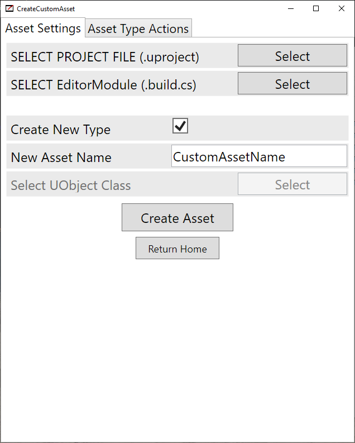The image size is (355, 443).
Task: Click the Create New Type label
Action: (x=61, y=130)
